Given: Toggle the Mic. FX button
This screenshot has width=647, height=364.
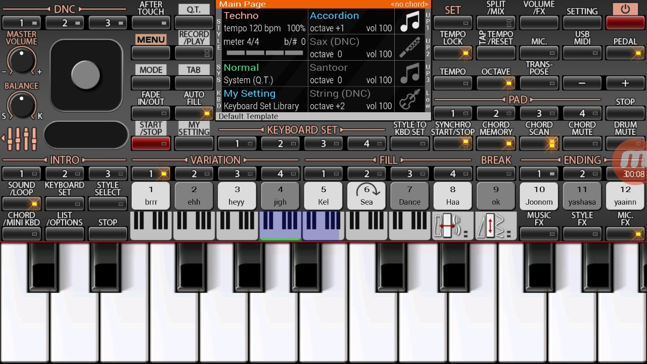Looking at the screenshot, I should click(x=625, y=234).
